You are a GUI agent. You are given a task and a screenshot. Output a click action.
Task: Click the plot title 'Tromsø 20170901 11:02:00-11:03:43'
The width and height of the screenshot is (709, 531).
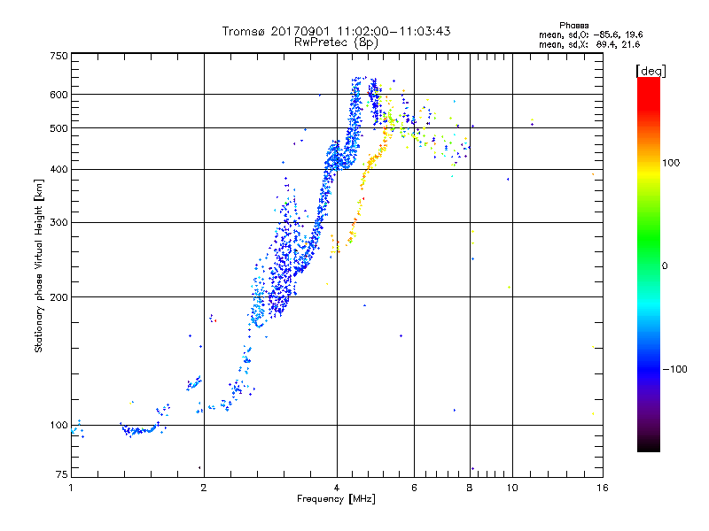click(x=336, y=31)
